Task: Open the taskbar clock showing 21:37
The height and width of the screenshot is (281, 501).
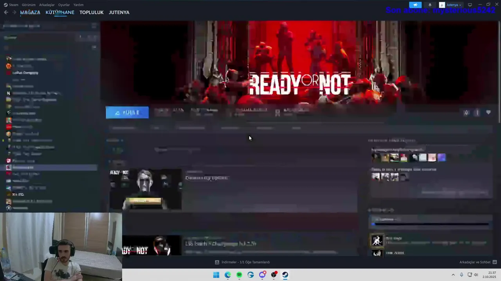Action: [490, 275]
